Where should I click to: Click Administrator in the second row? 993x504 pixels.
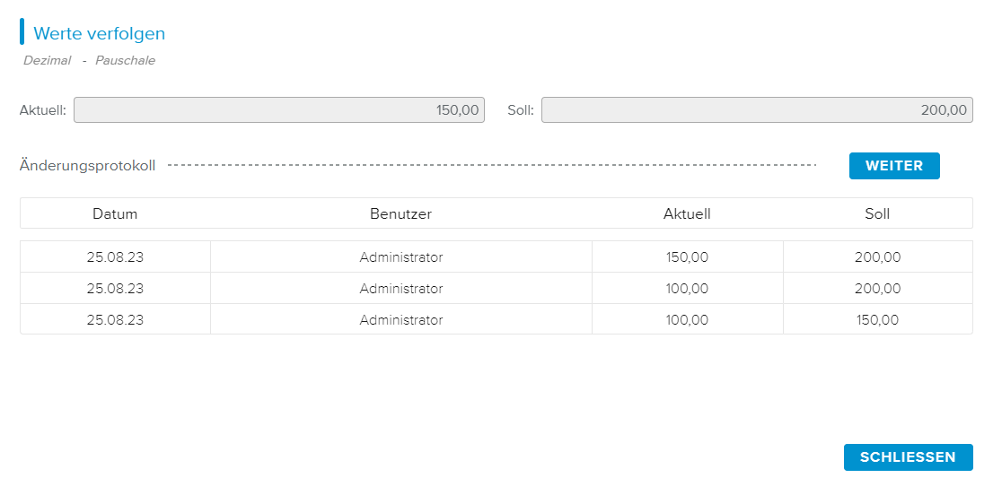400,289
